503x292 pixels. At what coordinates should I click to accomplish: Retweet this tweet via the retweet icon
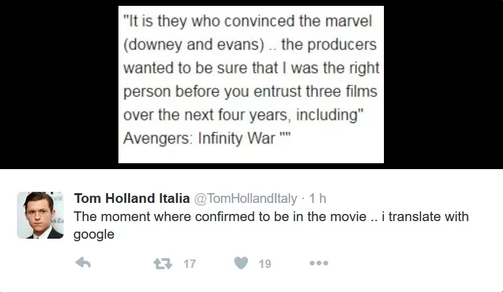(x=161, y=263)
